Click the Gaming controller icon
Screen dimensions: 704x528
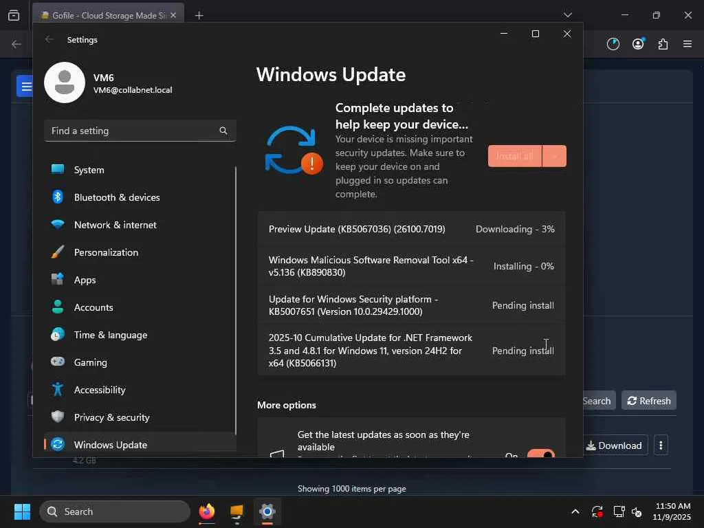(x=58, y=362)
